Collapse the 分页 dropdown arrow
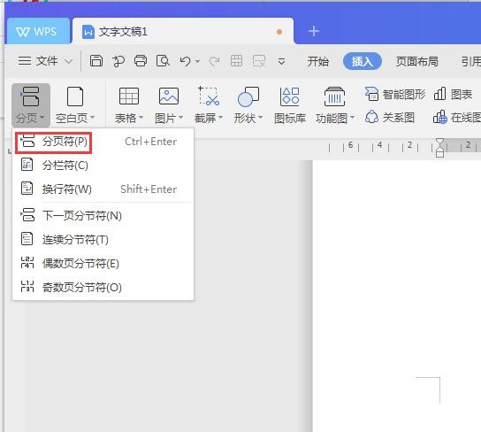Viewport: 481px width, 432px height. coord(42,117)
